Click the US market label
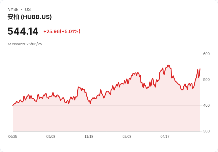The image size is (218, 152). click(28, 9)
